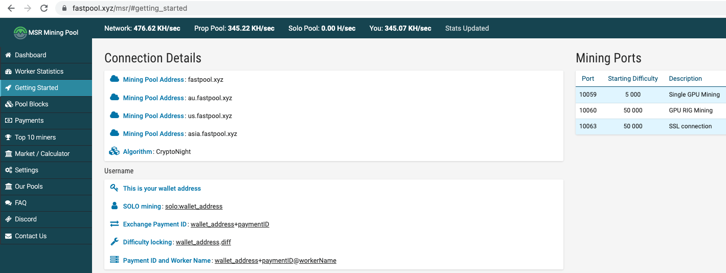Click the user icon beside SOLO mining

point(115,206)
